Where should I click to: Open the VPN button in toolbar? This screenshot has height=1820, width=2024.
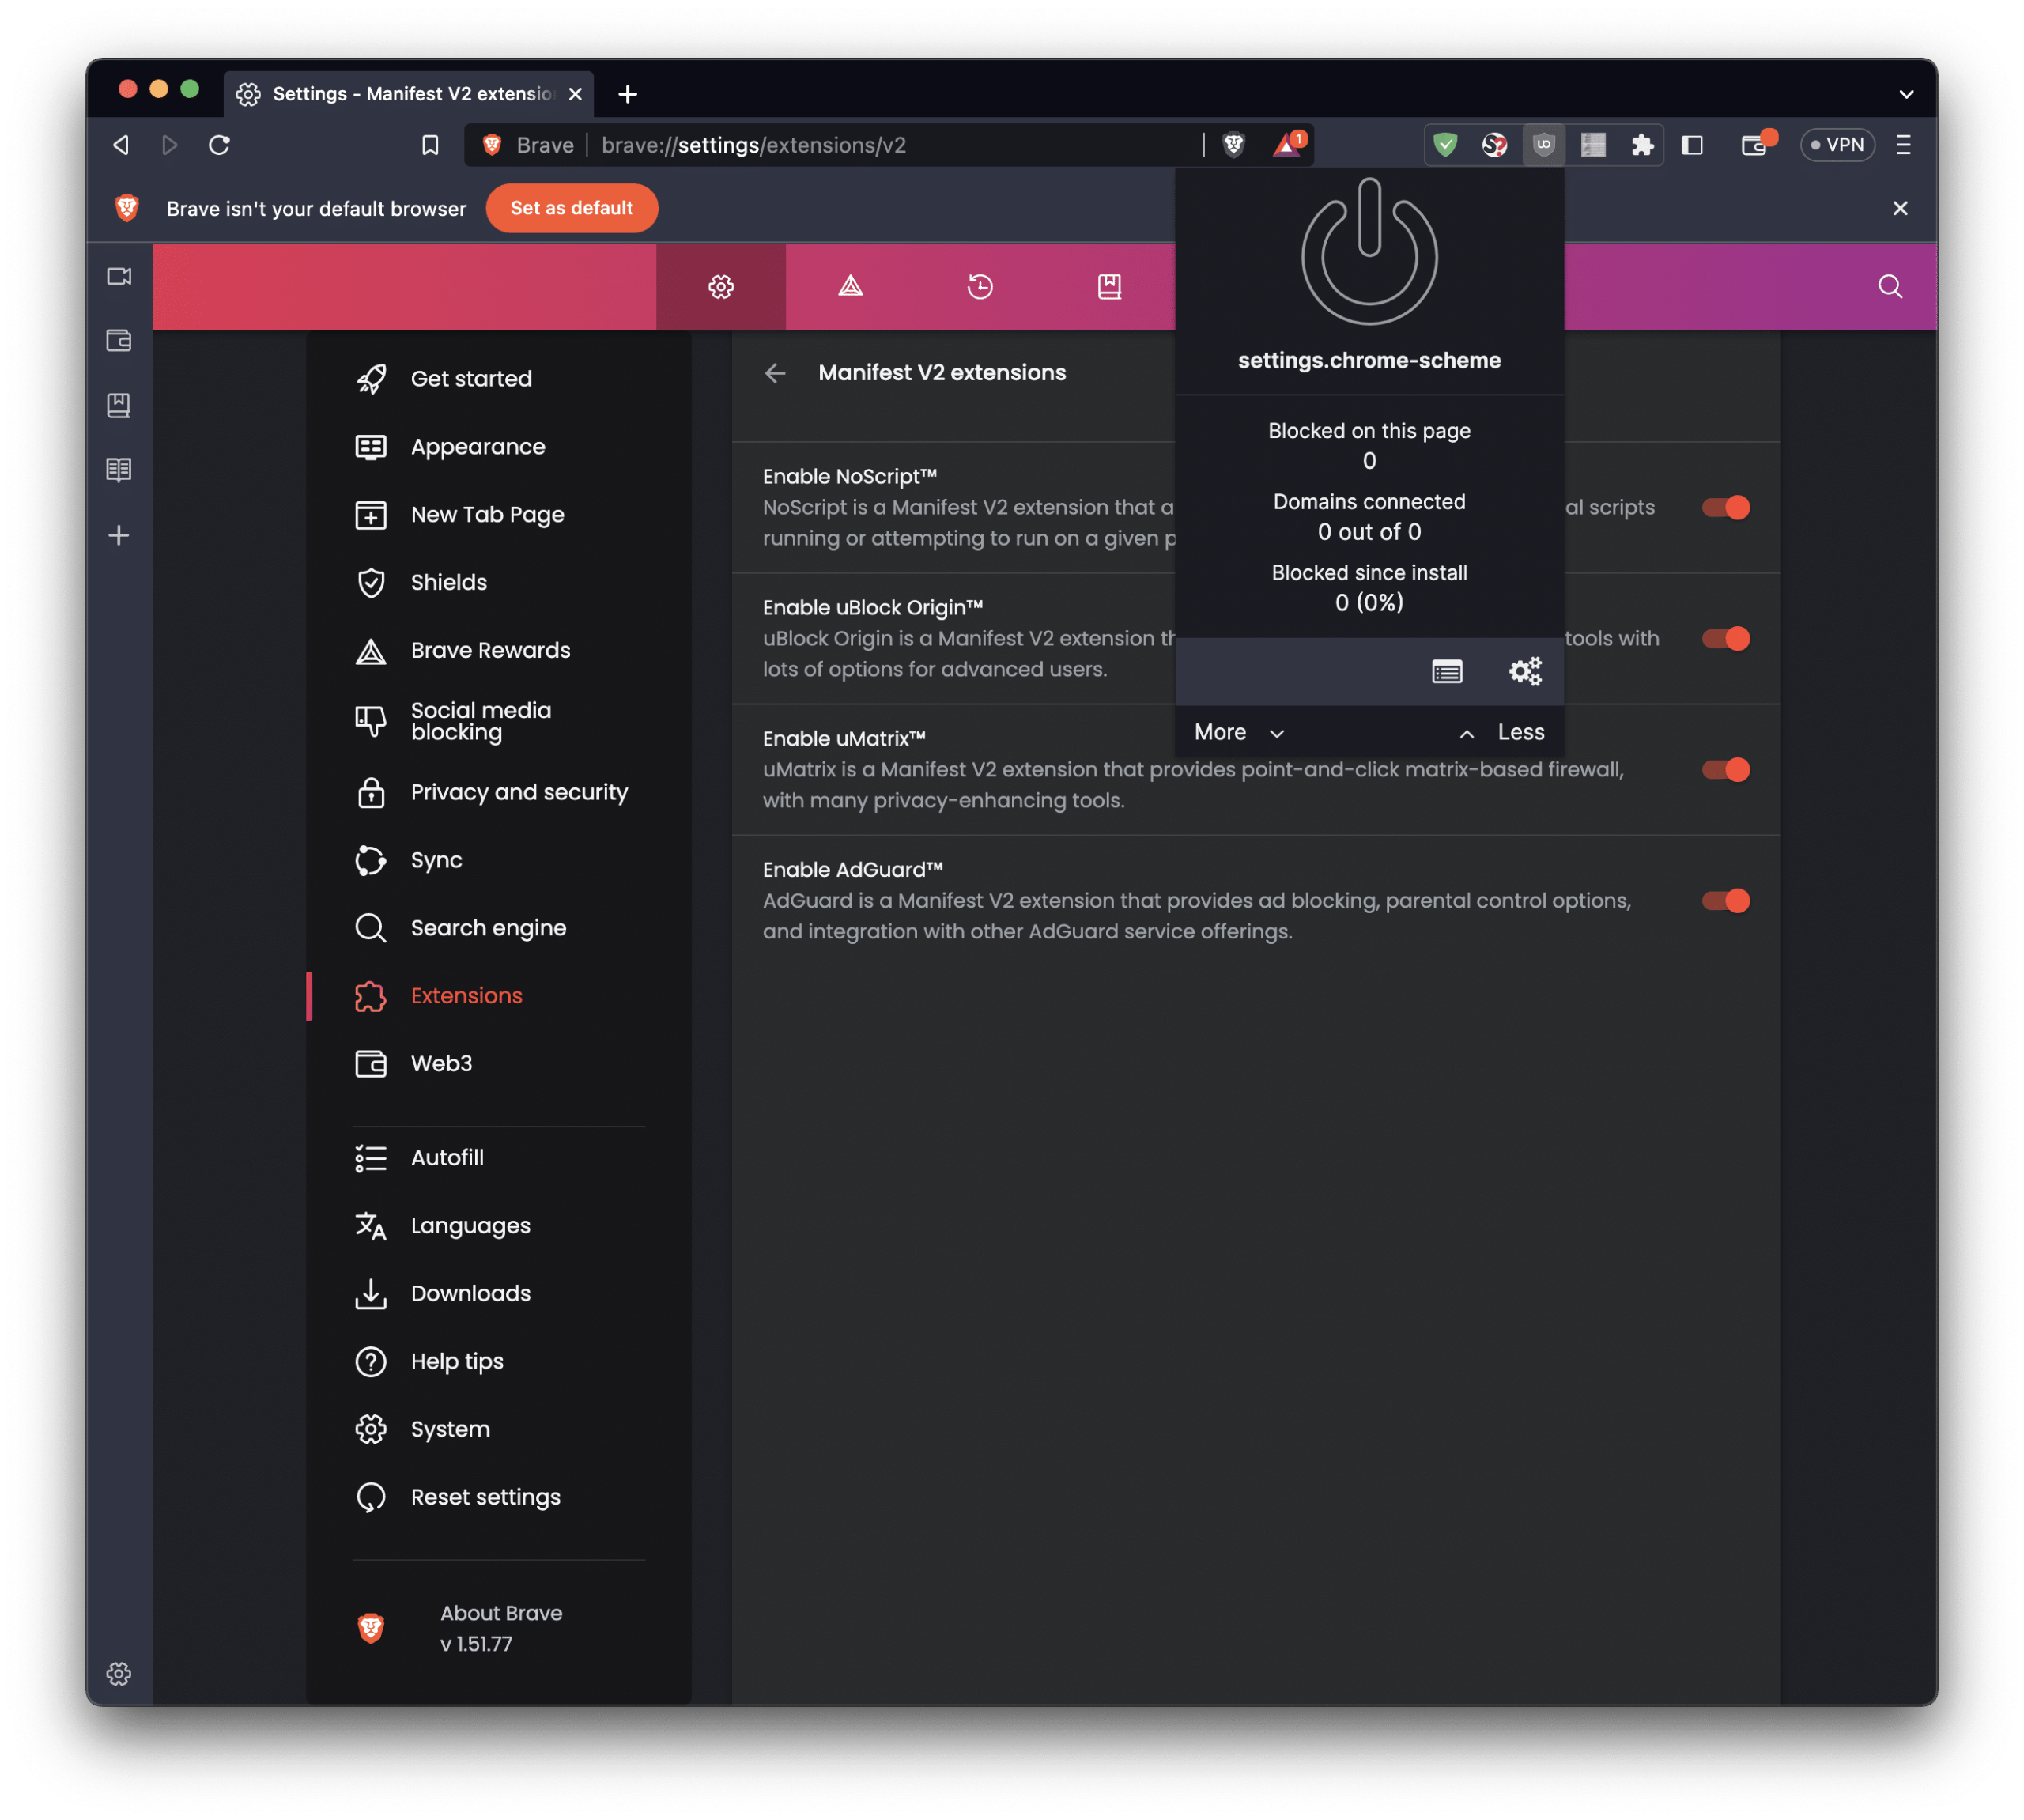point(1838,144)
